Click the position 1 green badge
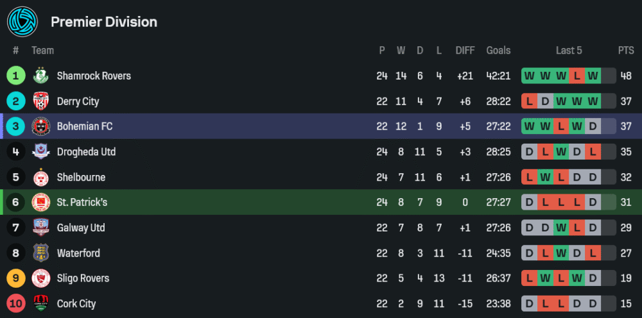Viewport: 642px width, 318px height. tap(15, 76)
